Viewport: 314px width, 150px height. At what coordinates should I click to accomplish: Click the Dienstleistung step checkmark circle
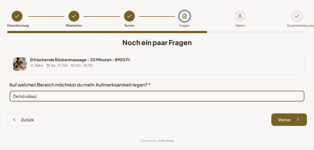point(17,16)
